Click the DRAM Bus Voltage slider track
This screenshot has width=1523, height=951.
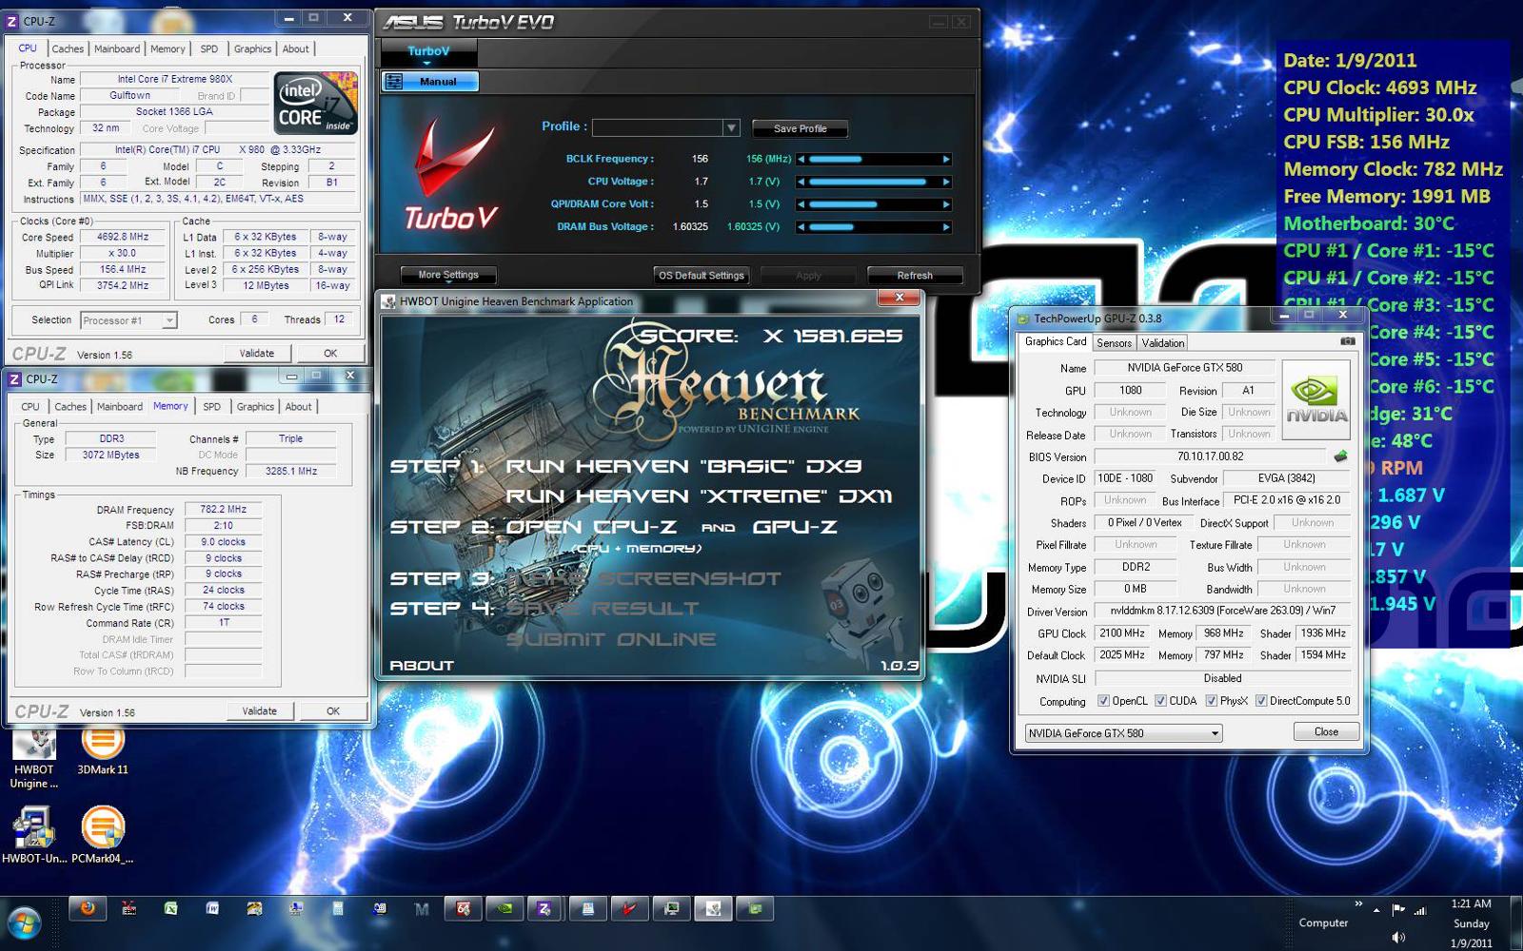(x=874, y=227)
